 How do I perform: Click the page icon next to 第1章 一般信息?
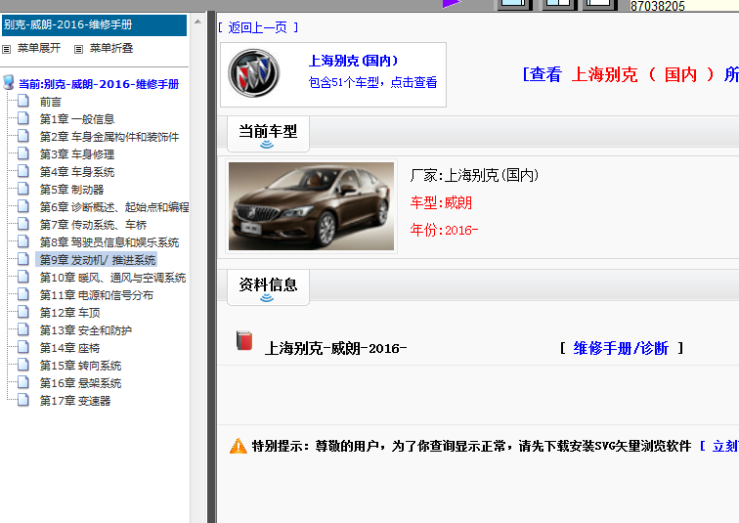pyautogui.click(x=23, y=118)
